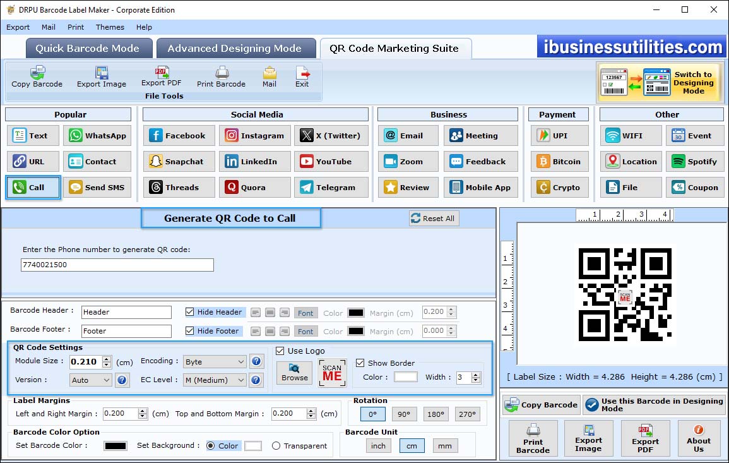Select the WhatsApp QR type
Viewport: 729px width, 463px height.
coord(98,135)
